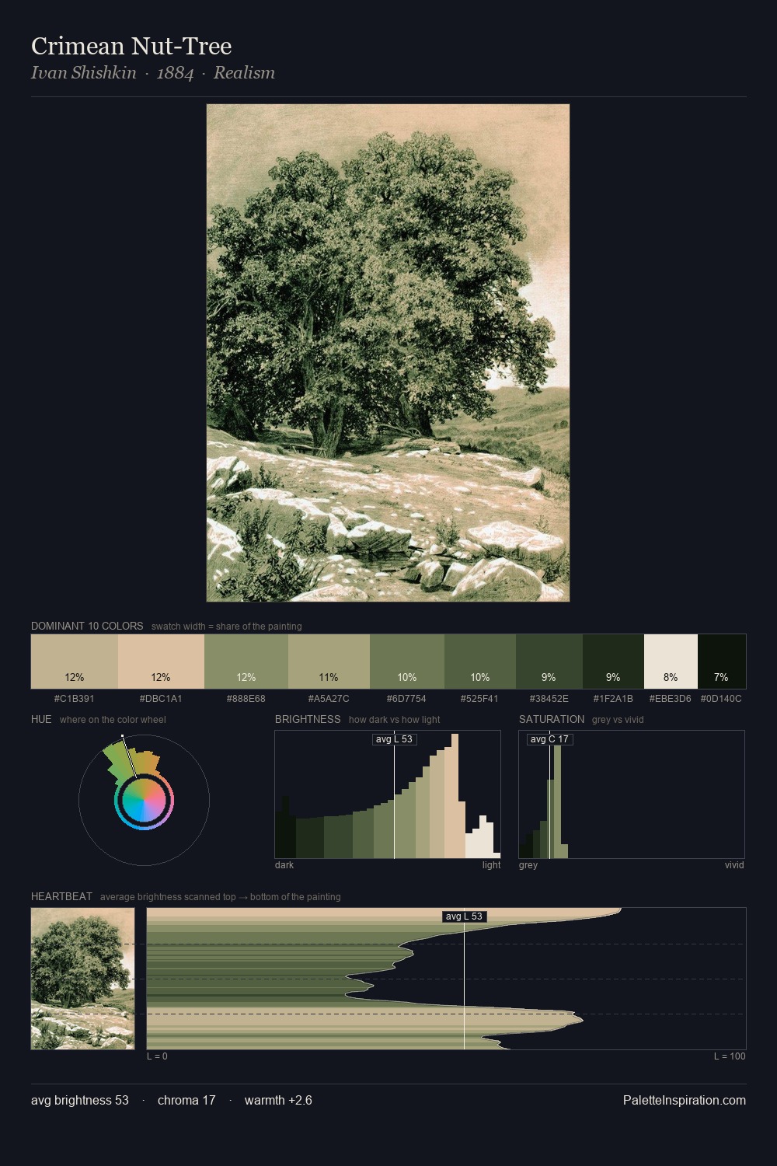
Task: Click the #DBC1A1 hex code label
Action: (161, 698)
